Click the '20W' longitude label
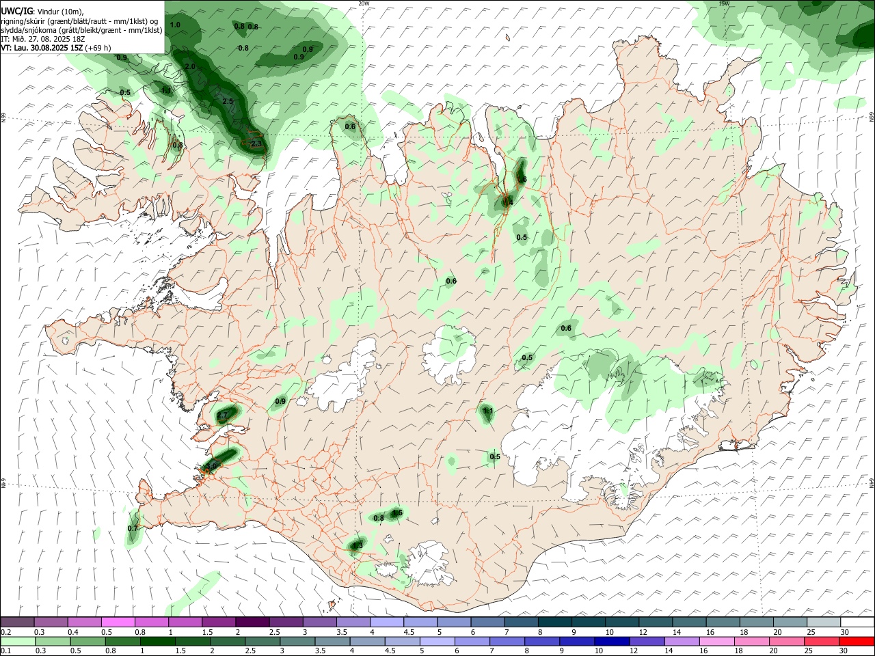Viewport: 875px width, 656px height. click(x=364, y=3)
